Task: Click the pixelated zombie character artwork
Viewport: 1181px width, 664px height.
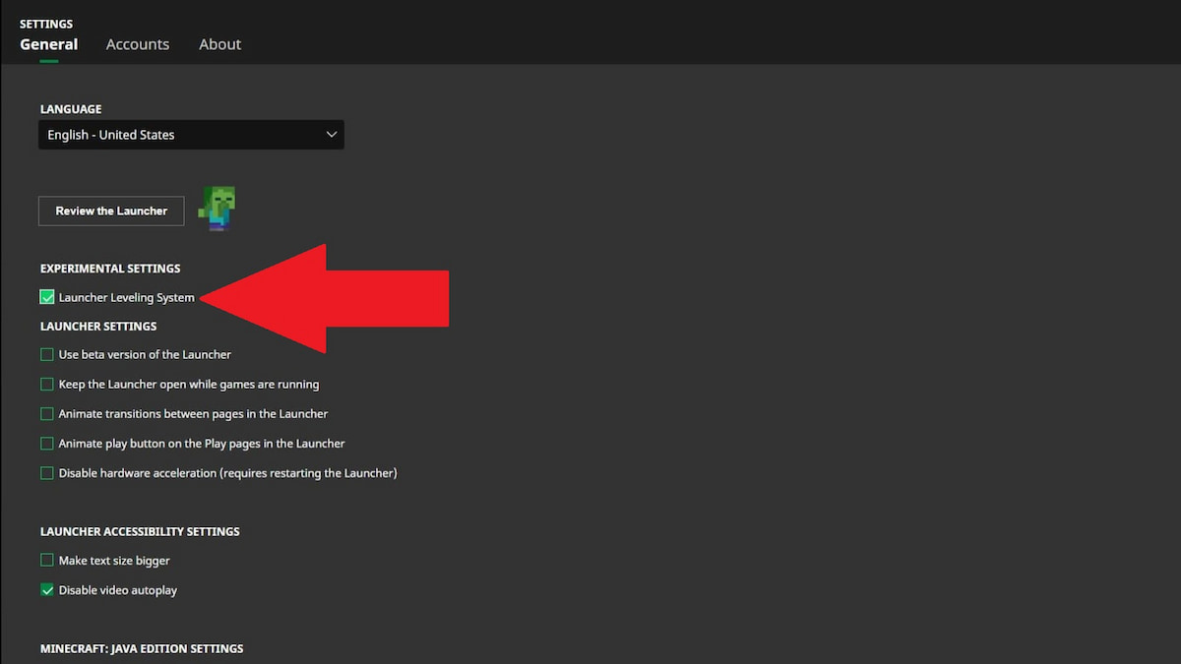Action: [x=217, y=207]
